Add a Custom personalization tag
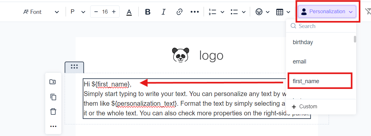This screenshot has height=136, width=371. pos(305,107)
